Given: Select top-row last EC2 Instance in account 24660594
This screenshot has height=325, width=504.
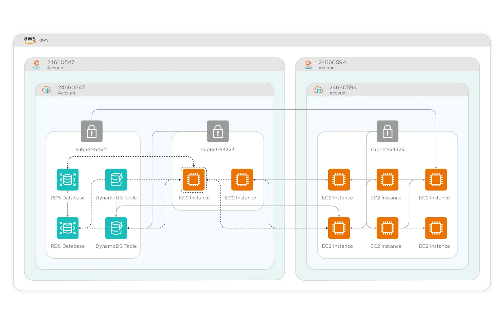Looking at the screenshot, I should tap(436, 180).
